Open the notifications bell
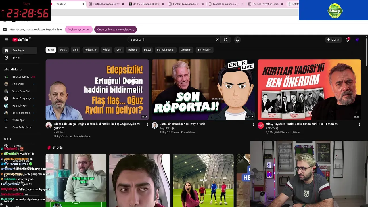Image resolution: width=368 pixels, height=207 pixels. coord(347,40)
